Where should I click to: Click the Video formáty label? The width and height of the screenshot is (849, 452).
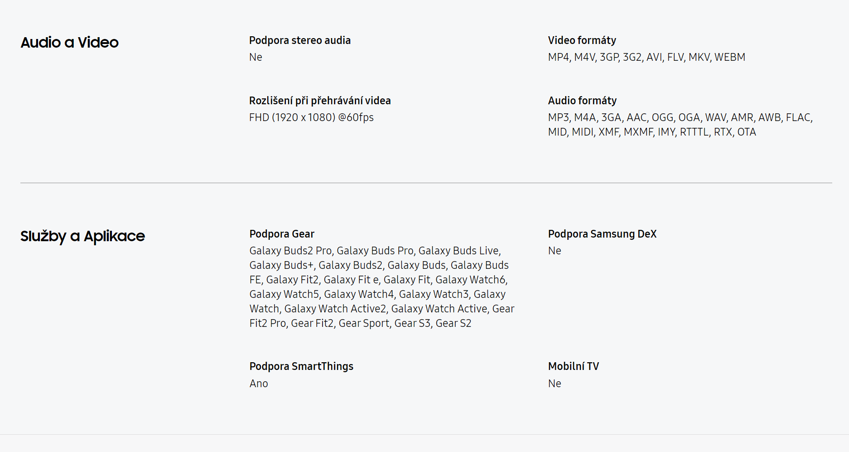pyautogui.click(x=582, y=40)
